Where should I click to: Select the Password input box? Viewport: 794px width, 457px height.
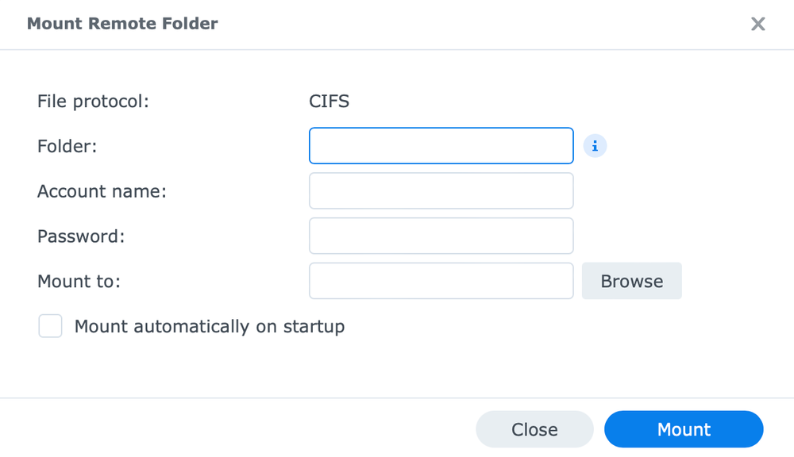(441, 236)
